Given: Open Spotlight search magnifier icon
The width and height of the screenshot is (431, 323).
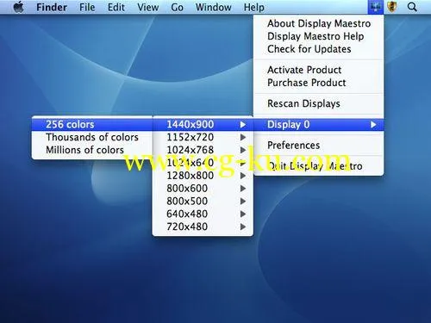Looking at the screenshot, I should coord(412,7).
